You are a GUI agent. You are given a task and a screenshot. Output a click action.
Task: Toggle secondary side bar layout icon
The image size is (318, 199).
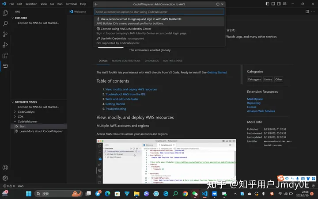coord(279,4)
